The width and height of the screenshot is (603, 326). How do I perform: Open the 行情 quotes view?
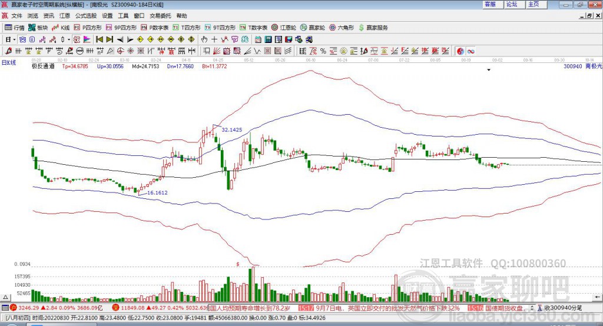14,28
